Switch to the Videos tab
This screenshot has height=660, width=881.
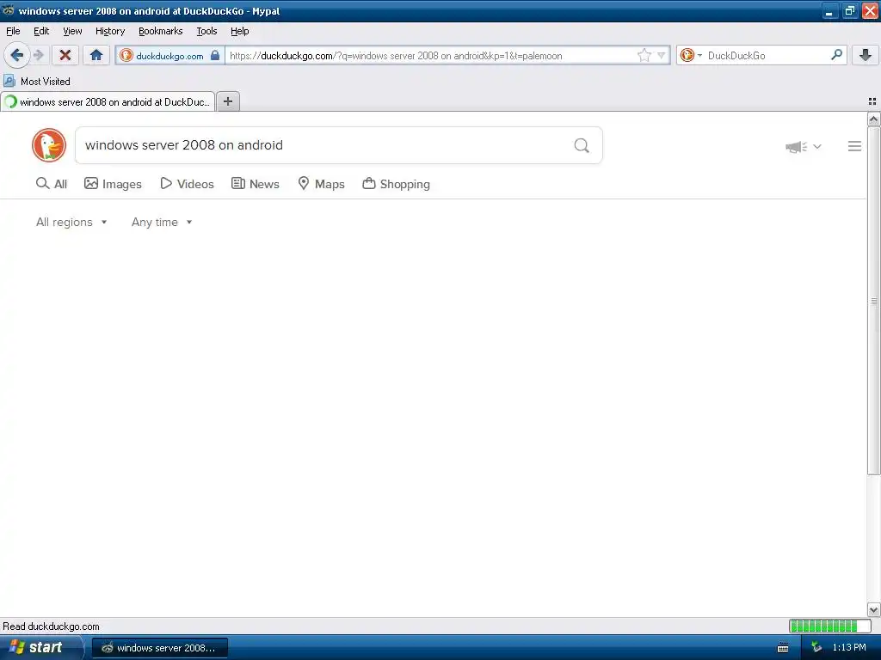pyautogui.click(x=187, y=184)
